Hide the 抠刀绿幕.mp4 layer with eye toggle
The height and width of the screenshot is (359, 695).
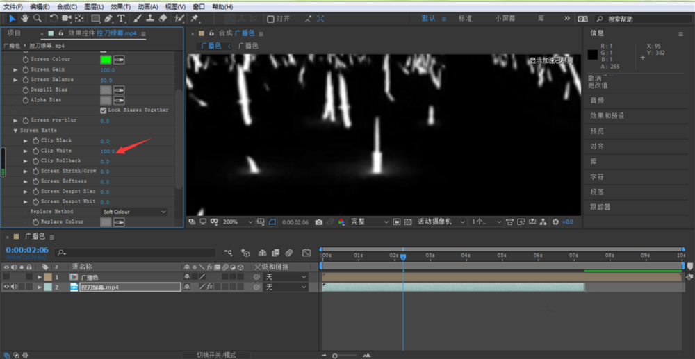click(x=6, y=287)
